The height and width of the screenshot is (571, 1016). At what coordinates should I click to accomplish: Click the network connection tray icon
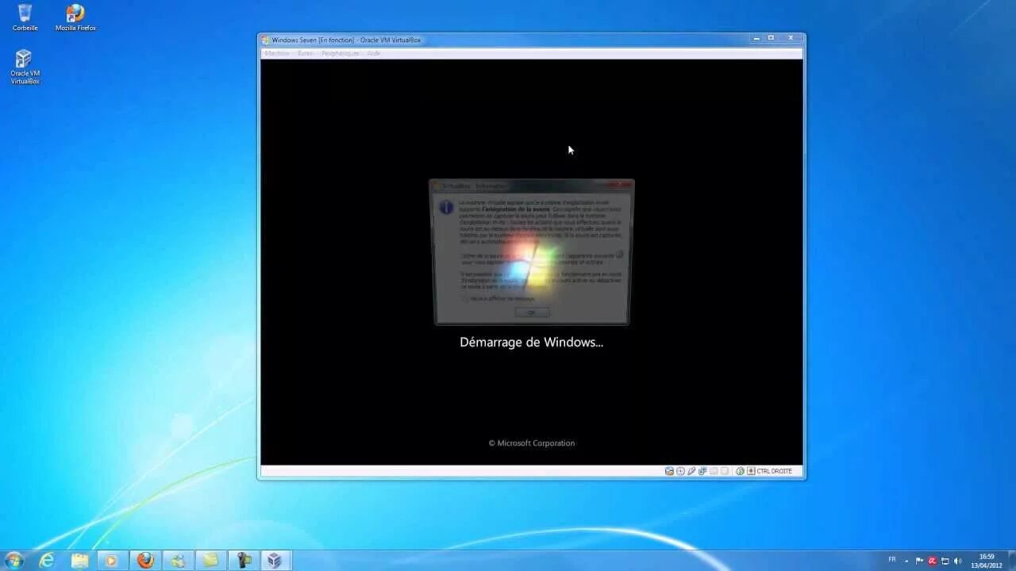point(945,561)
